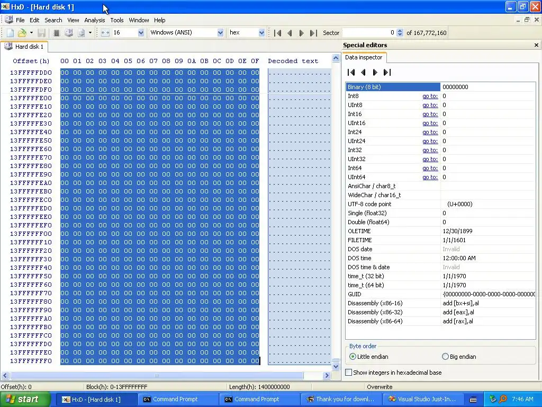Click the Open disk toolbar icon
Viewport: 542px width, 407px height.
69,33
